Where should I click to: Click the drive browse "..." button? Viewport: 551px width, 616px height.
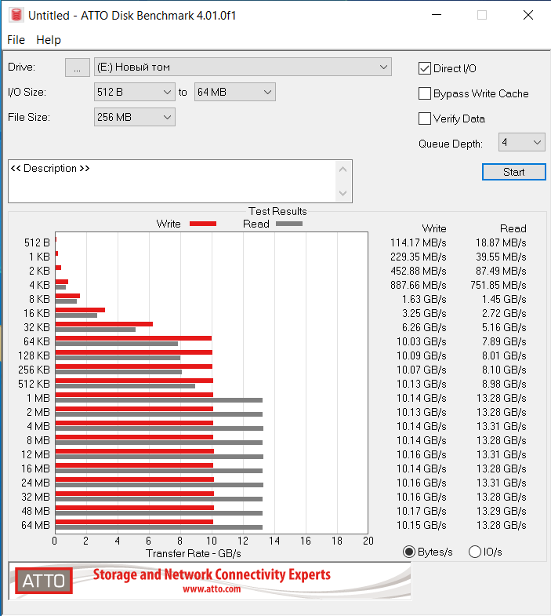coord(78,67)
